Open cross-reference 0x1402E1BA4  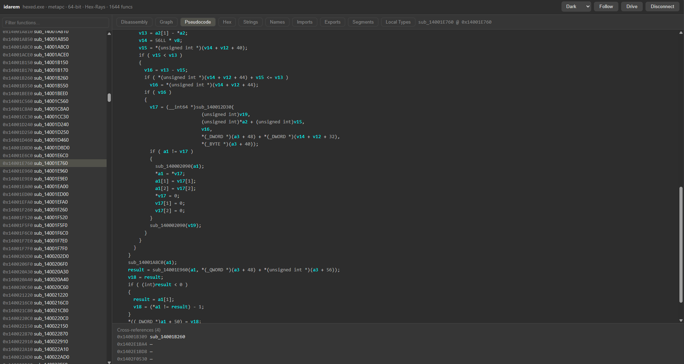135,344
